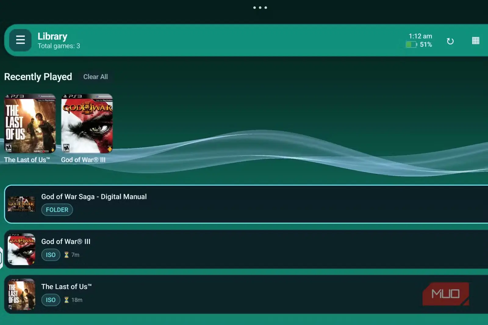The height and width of the screenshot is (325, 488).
Task: Open the three-dot overflow handle at top
Action: pos(260,8)
